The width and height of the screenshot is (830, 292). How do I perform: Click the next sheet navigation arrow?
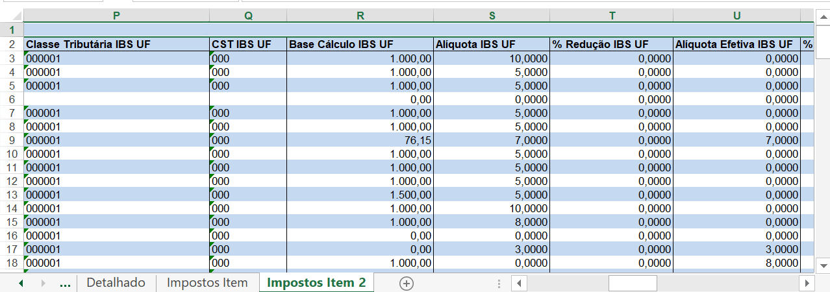click(44, 283)
